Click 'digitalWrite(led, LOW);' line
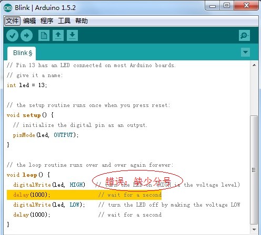 click(49, 205)
